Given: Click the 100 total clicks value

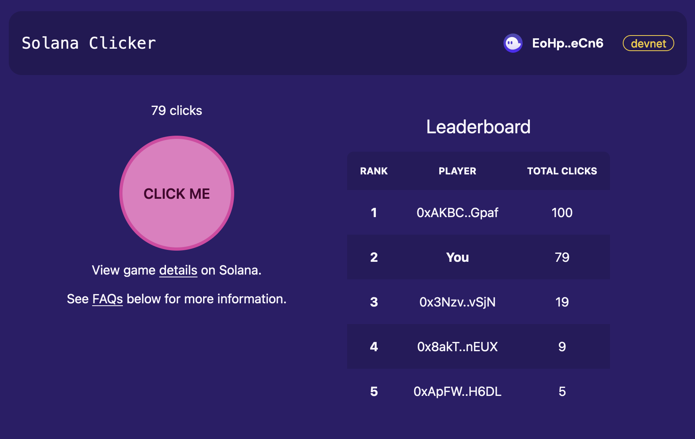Looking at the screenshot, I should pyautogui.click(x=562, y=213).
